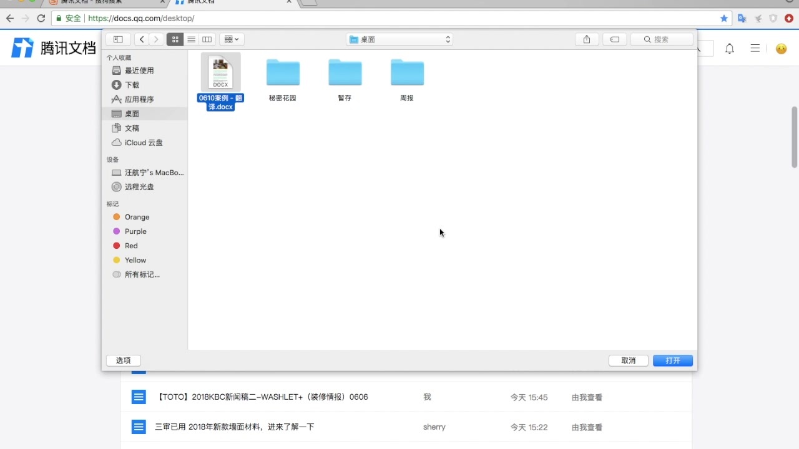Toggle the sidebar view button in dialog
This screenshot has width=799, height=449.
pos(118,39)
